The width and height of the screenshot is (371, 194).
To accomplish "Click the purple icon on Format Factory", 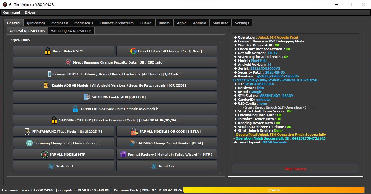I will point(123,155).
